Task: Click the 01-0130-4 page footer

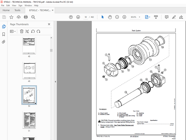Action: click(134, 137)
